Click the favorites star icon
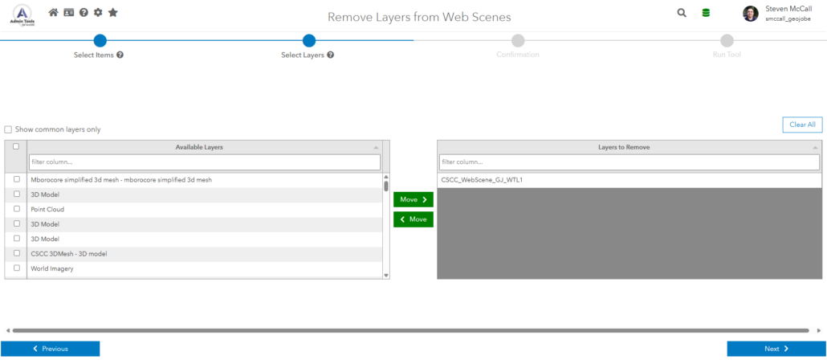The height and width of the screenshot is (364, 827). pyautogui.click(x=113, y=13)
